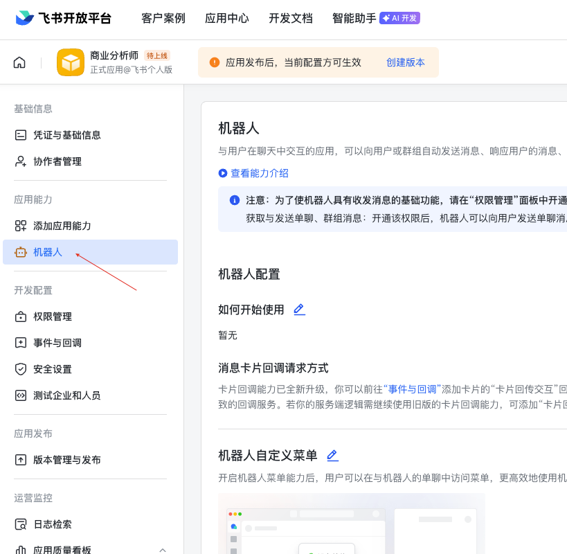Click the 开发配置 section label
567x554 pixels.
click(x=33, y=290)
